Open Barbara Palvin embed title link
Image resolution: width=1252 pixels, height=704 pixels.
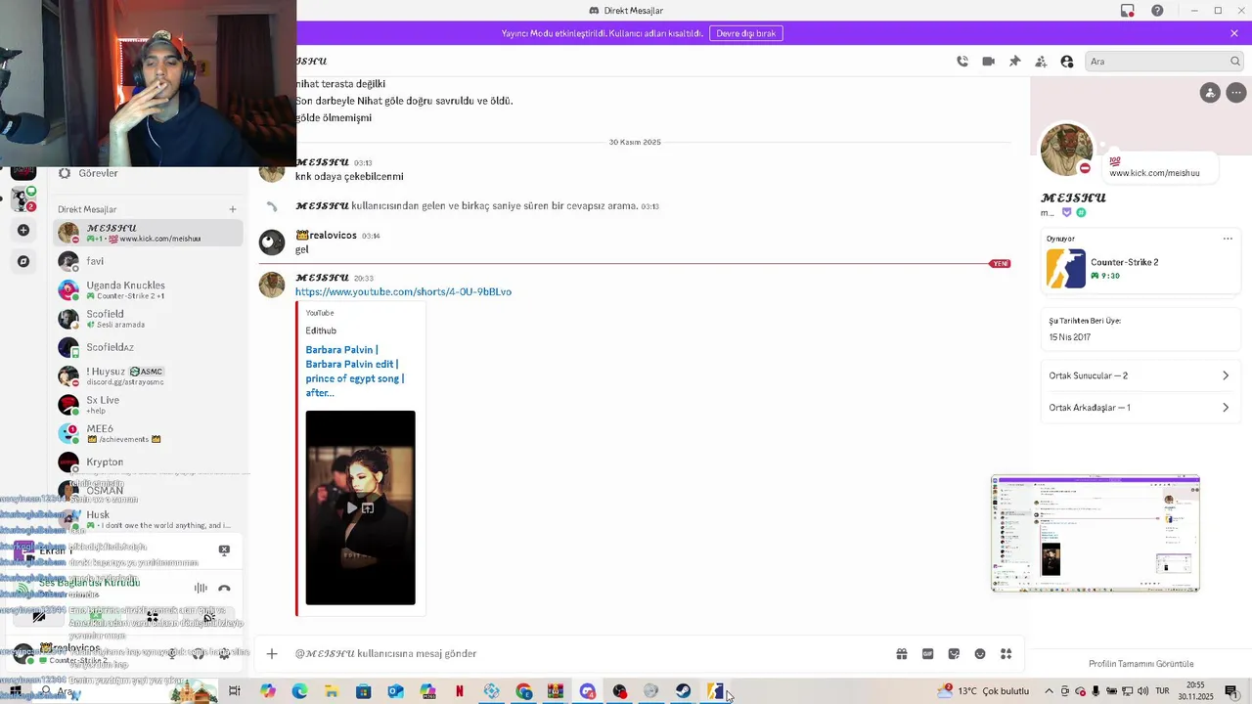tap(355, 371)
